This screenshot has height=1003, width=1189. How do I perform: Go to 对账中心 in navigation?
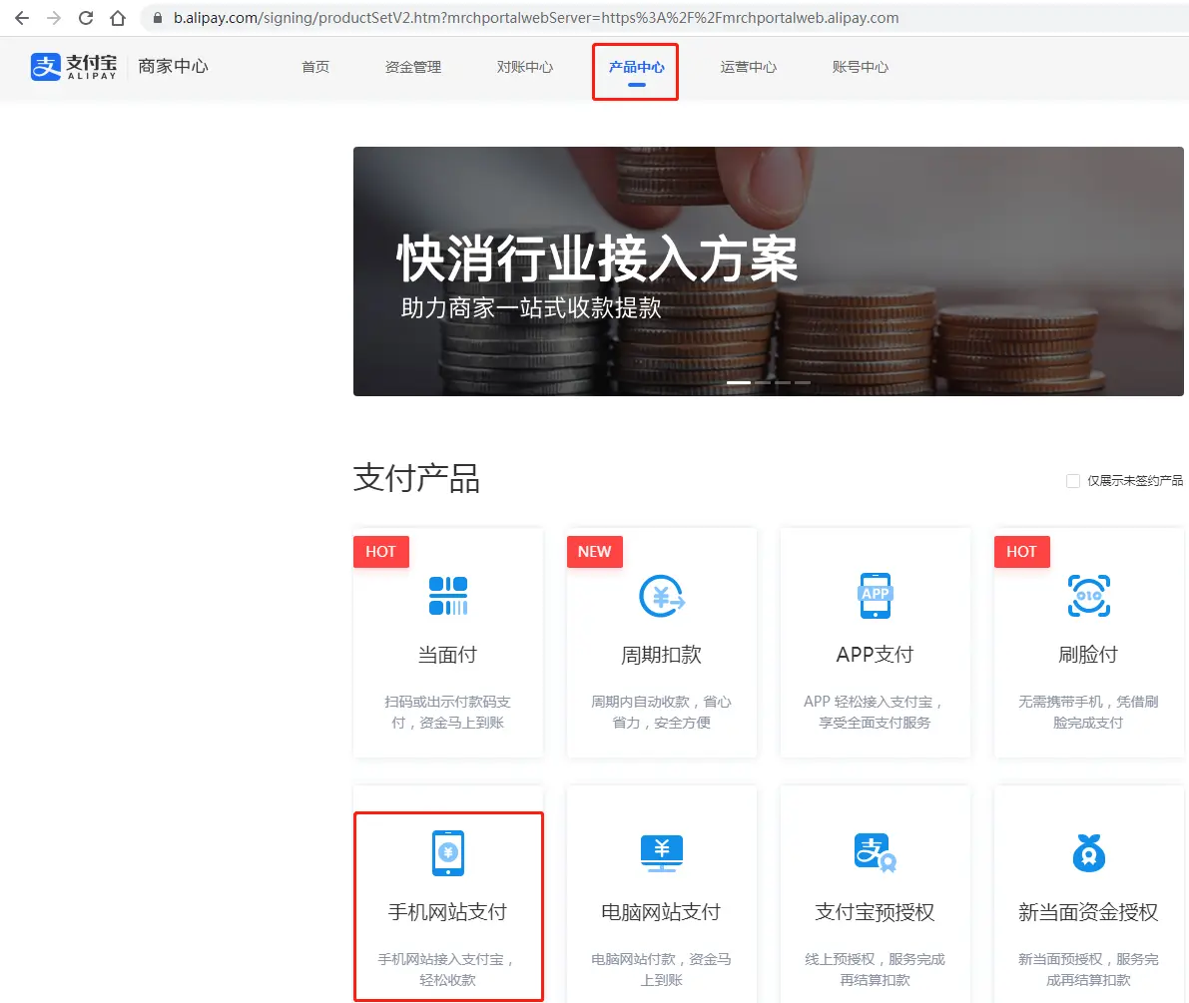pos(525,68)
